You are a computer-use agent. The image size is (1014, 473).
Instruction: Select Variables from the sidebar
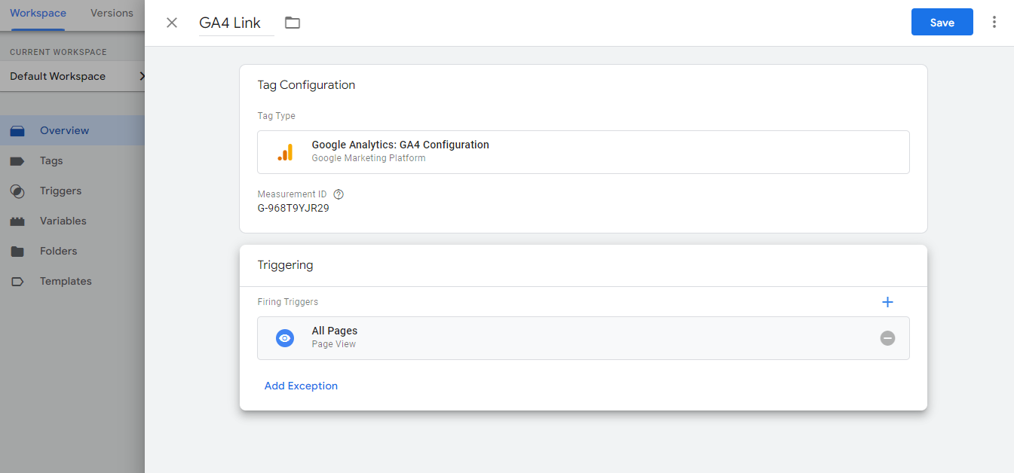pos(63,221)
